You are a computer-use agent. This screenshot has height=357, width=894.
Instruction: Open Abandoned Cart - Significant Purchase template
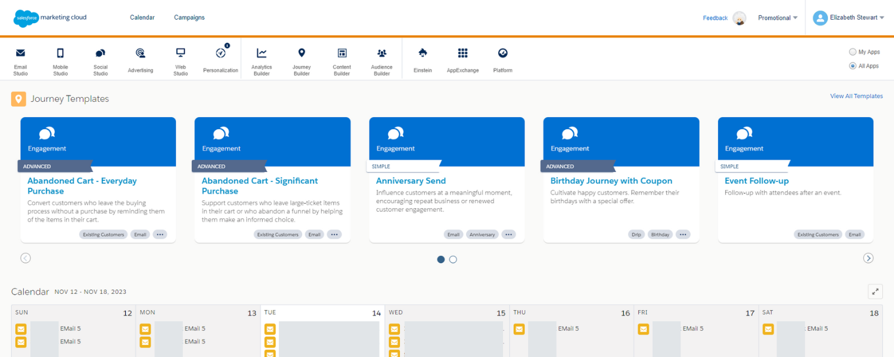pos(260,186)
